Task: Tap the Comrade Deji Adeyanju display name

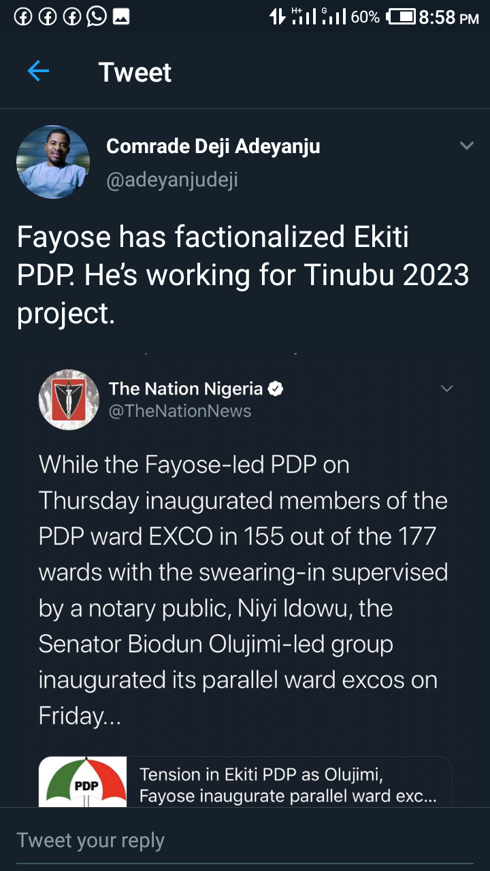Action: [213, 146]
